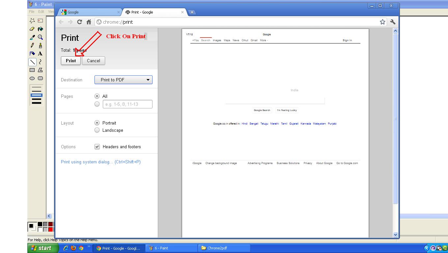Expand hidden quick launch items chevron

[x=89, y=246]
